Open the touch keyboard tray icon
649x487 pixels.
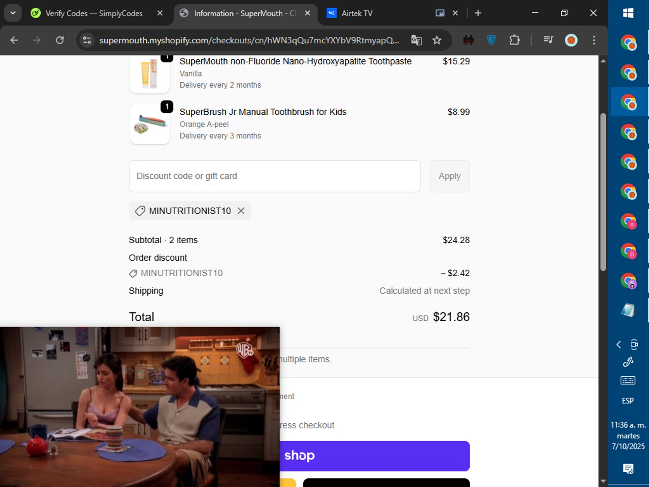[x=628, y=381]
